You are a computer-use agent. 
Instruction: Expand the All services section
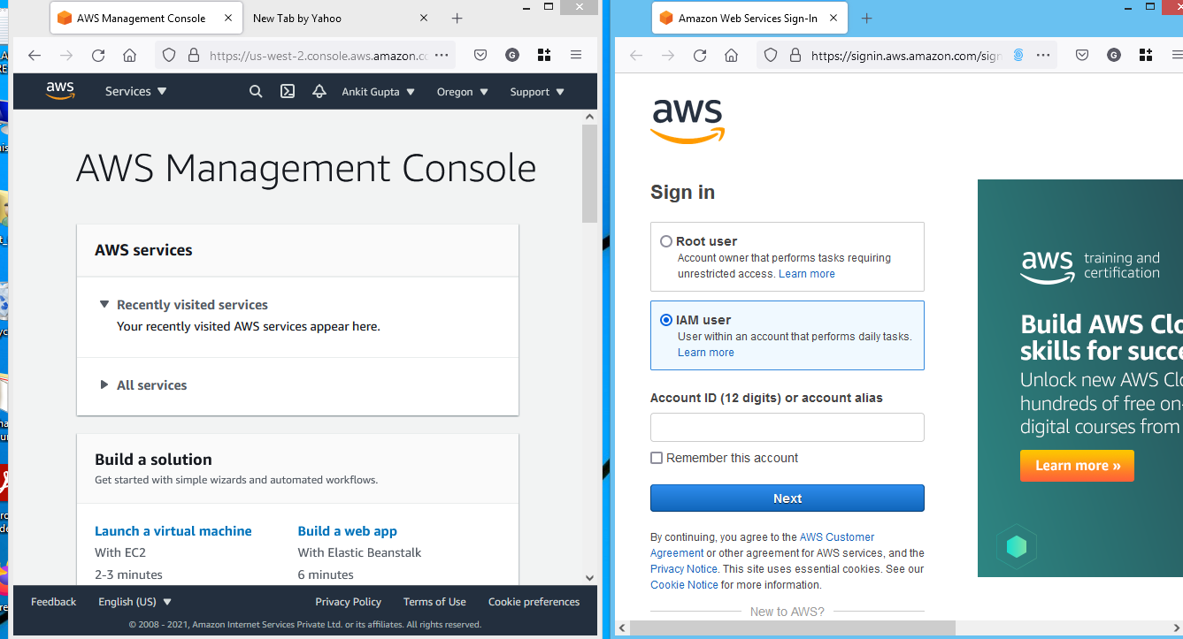tap(143, 385)
